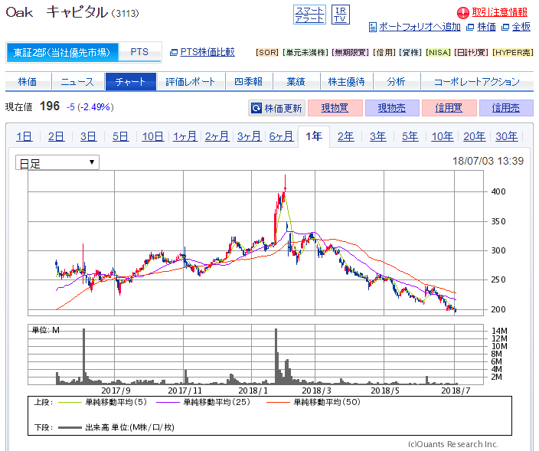Open the 評価レポート tab
Screen dimensions: 539x451
[x=191, y=82]
